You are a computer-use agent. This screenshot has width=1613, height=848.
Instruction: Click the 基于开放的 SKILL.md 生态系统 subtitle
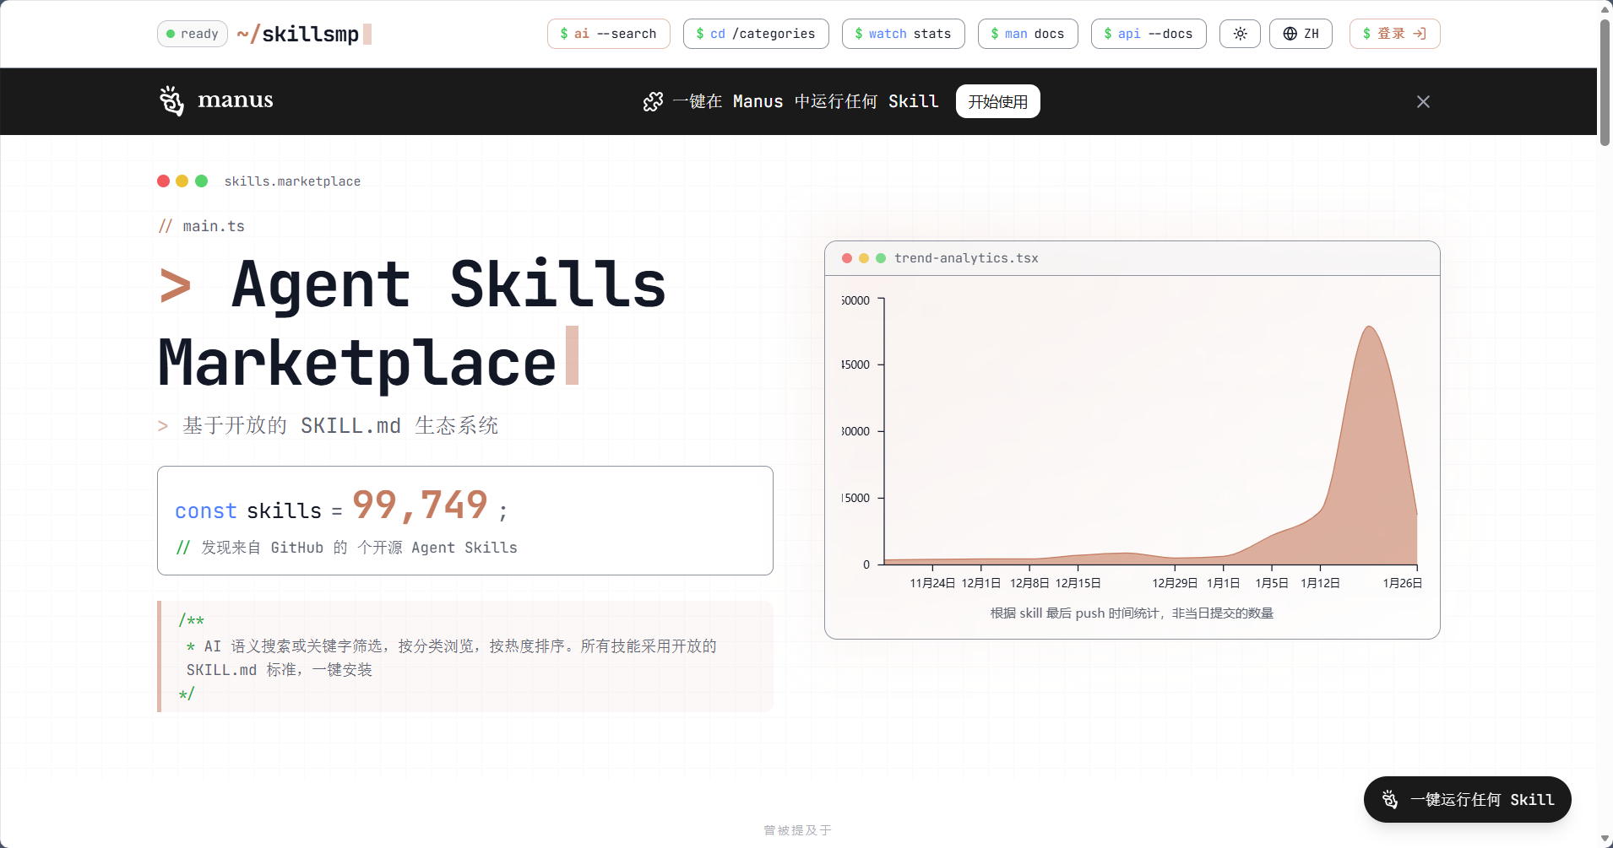pos(340,425)
